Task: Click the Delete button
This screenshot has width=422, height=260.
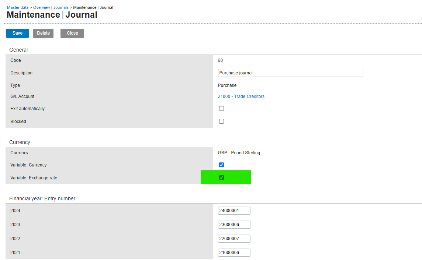Action: 43,33
